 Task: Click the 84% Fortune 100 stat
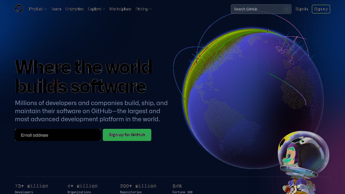pos(182,189)
